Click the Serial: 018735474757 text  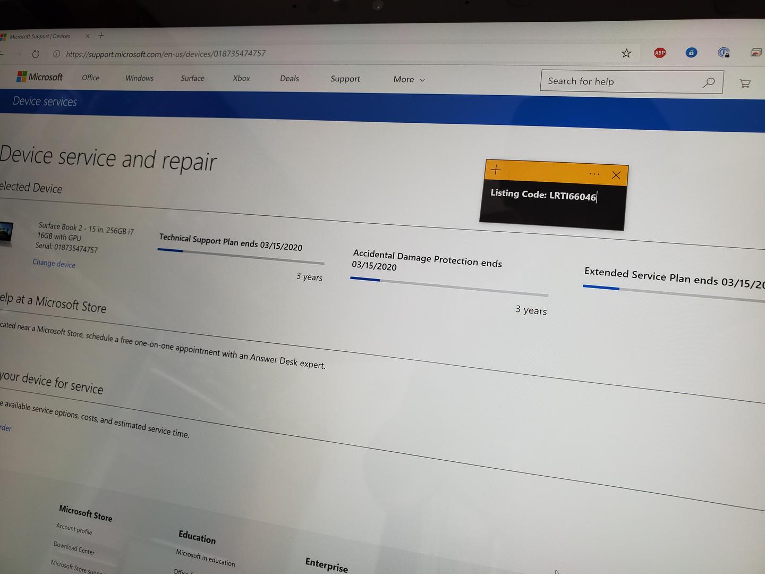point(66,247)
